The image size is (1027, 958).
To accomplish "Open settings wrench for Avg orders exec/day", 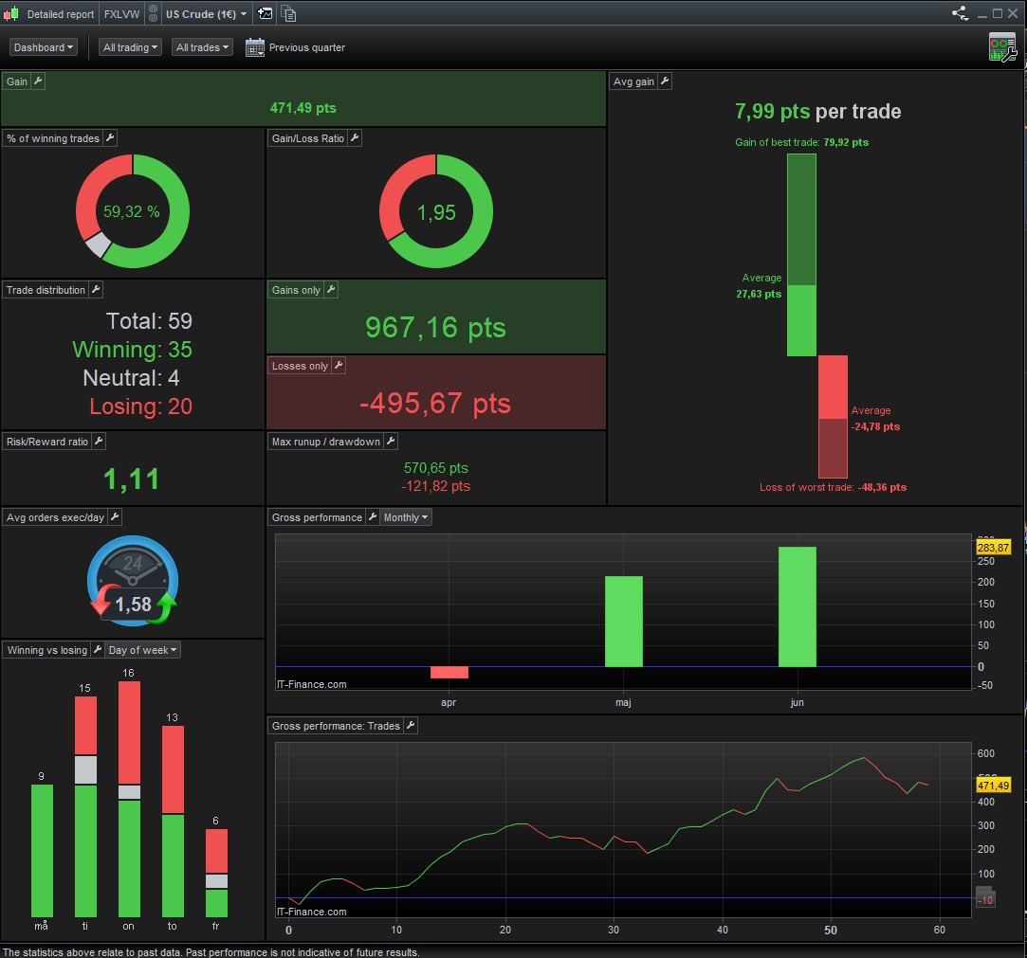I will [115, 517].
